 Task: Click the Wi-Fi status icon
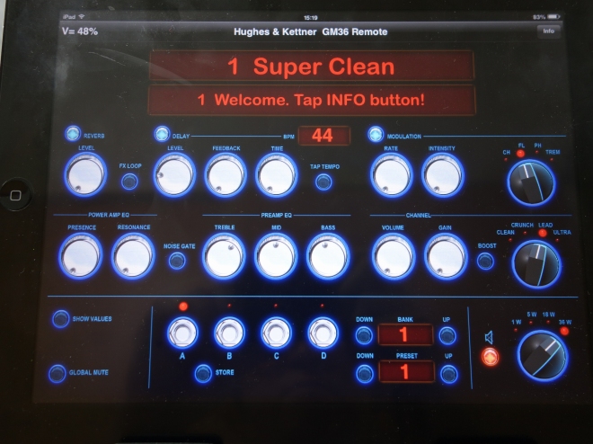click(82, 17)
